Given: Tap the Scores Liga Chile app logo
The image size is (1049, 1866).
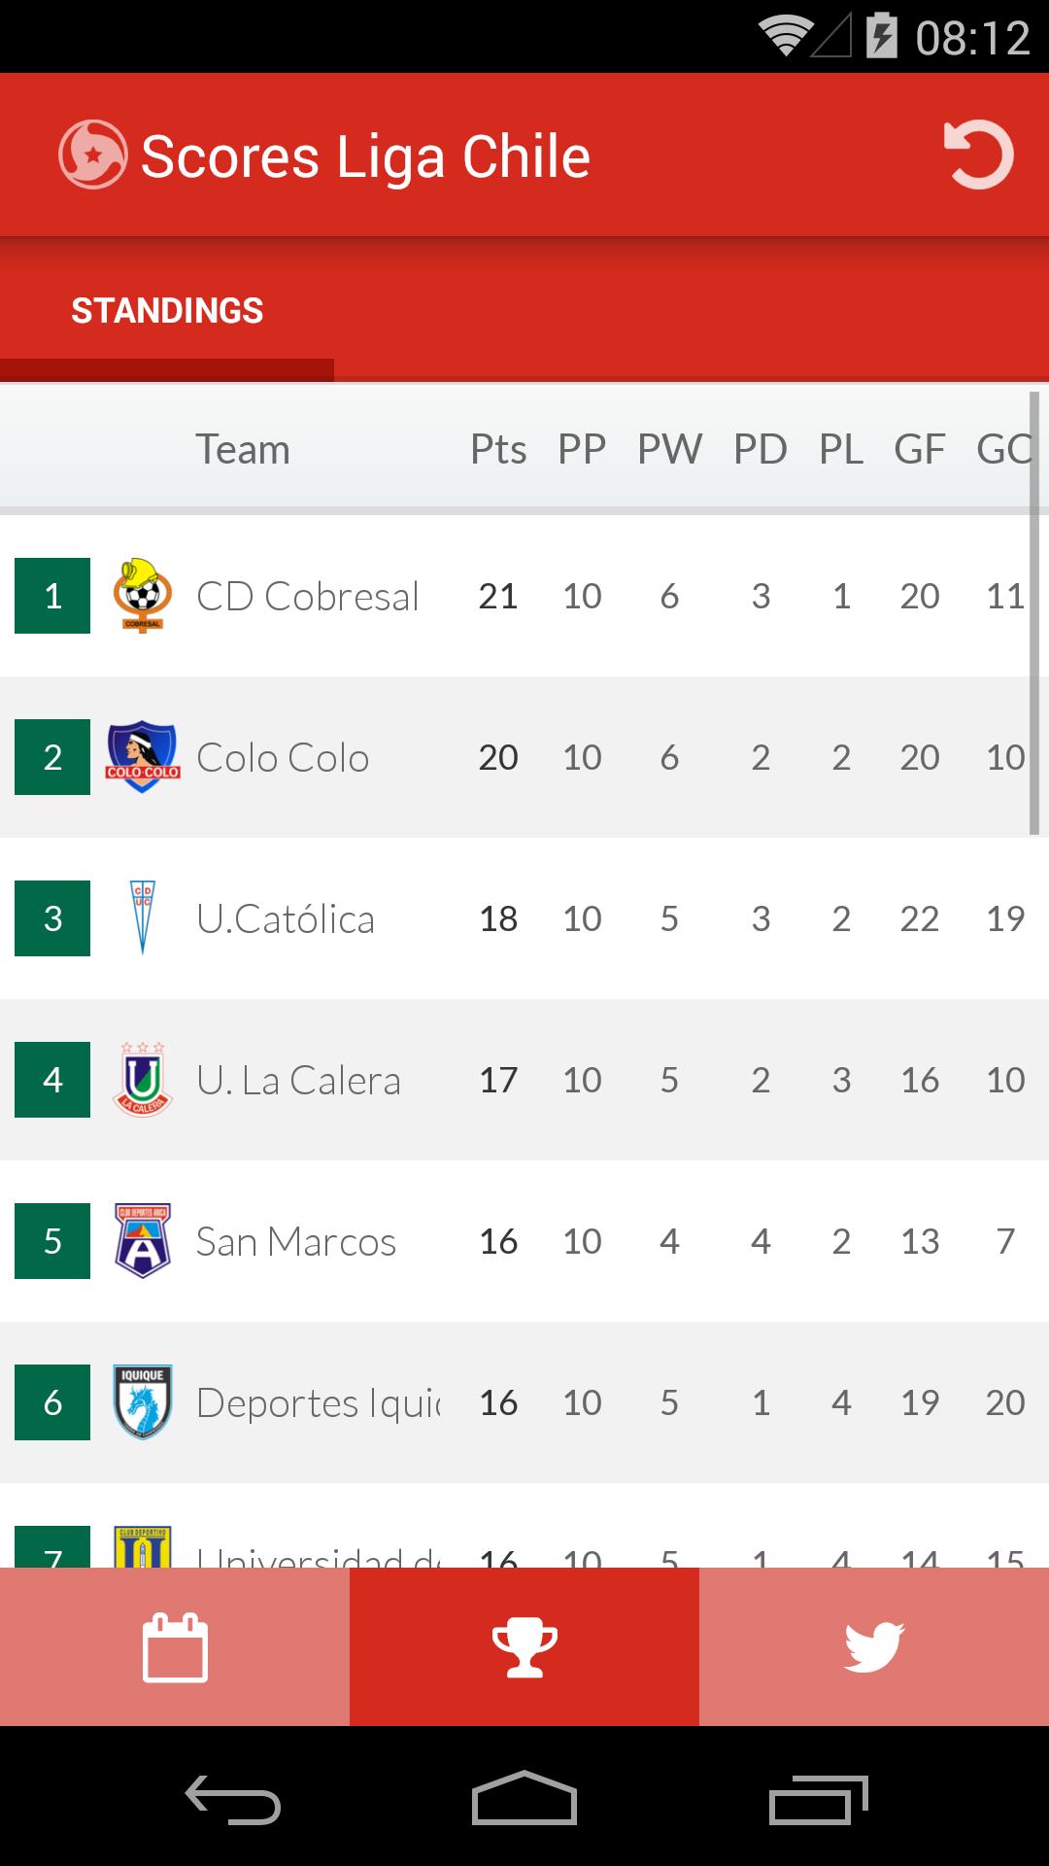Looking at the screenshot, I should point(92,155).
